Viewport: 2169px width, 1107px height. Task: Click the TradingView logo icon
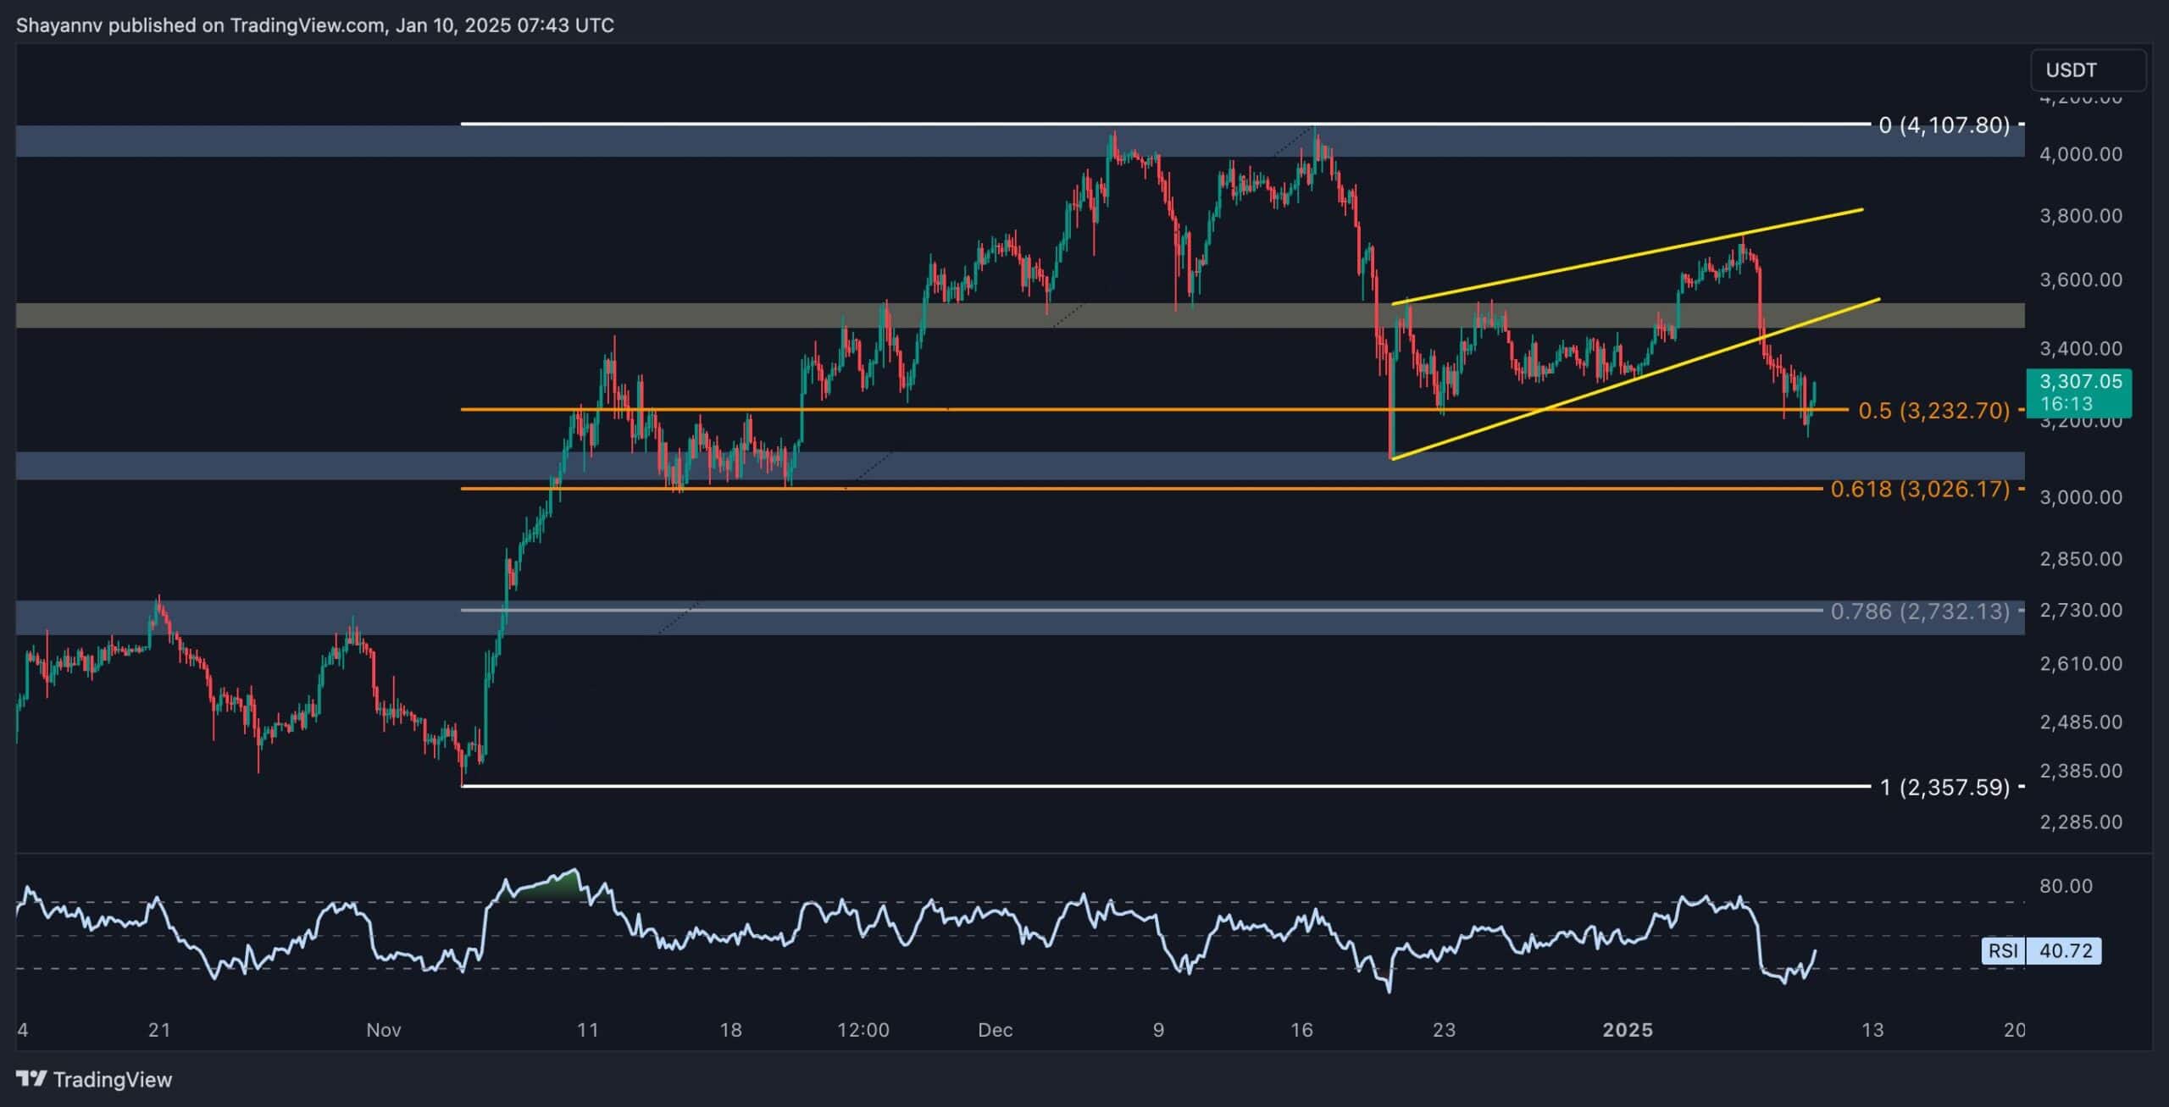32,1079
